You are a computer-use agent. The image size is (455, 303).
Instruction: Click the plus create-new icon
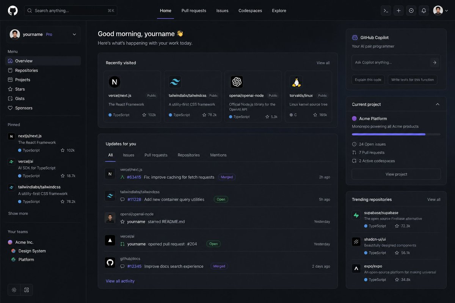click(399, 11)
